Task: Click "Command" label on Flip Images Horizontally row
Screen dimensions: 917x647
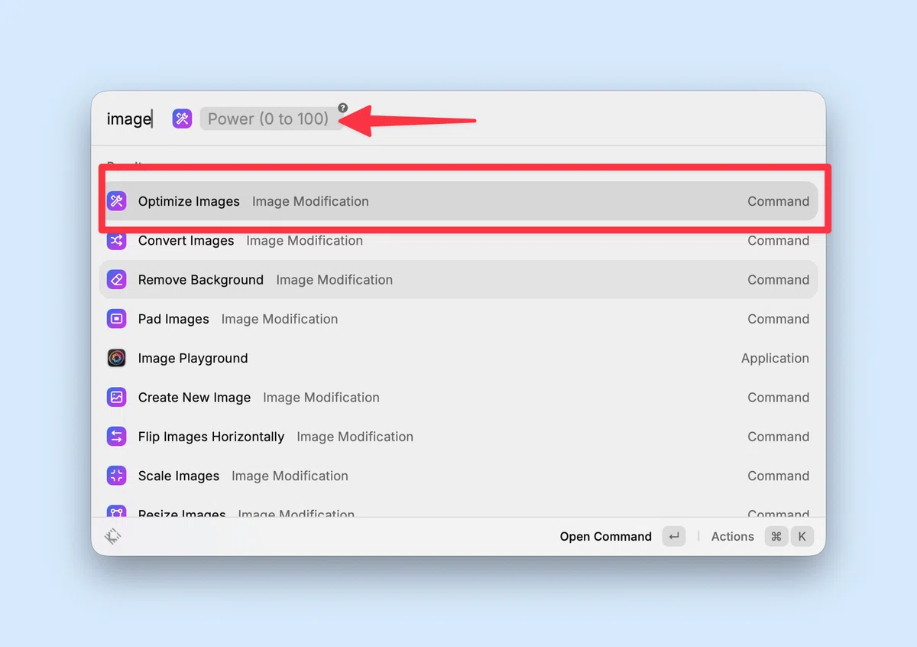Action: pos(778,437)
